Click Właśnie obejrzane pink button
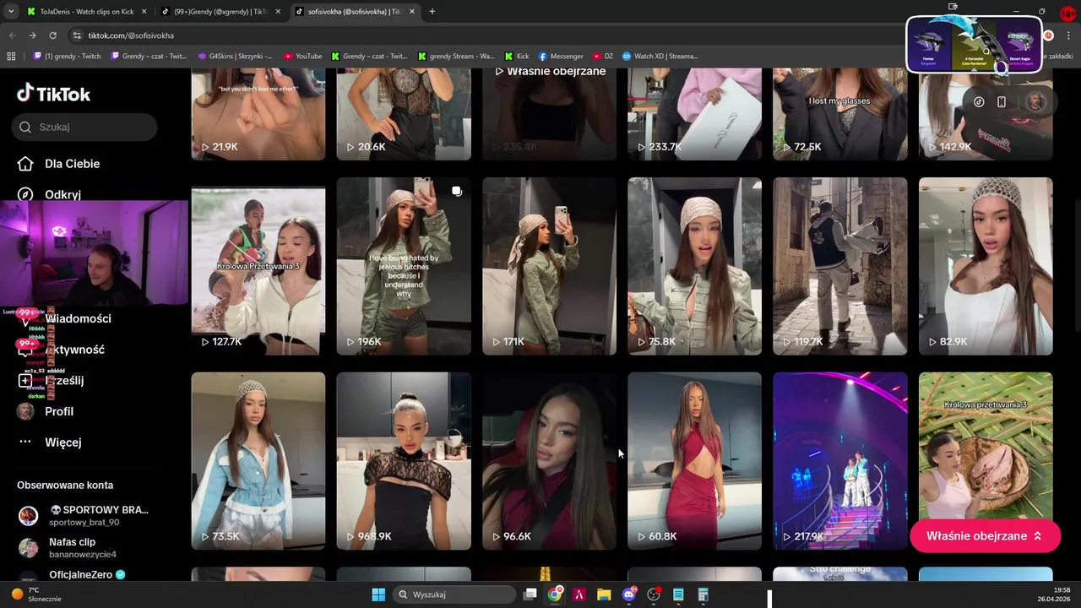The width and height of the screenshot is (1081, 608). pyautogui.click(x=985, y=536)
